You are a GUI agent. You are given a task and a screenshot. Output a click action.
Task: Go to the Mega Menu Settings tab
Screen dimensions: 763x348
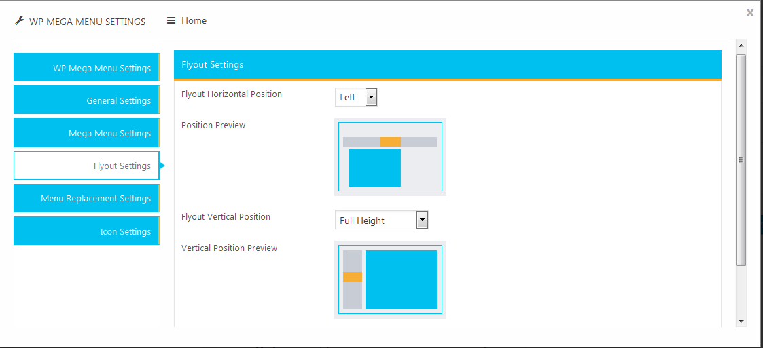pos(86,133)
